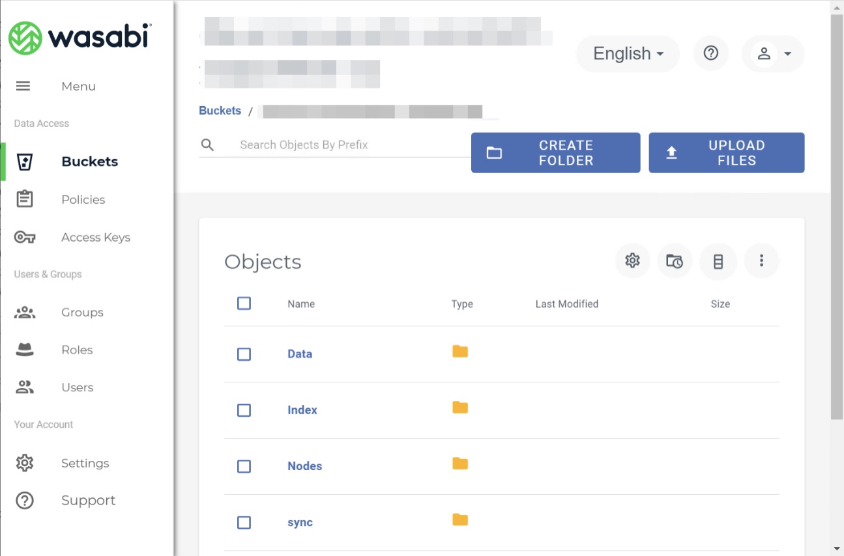
Task: Expand the English language dropdown
Action: [628, 53]
